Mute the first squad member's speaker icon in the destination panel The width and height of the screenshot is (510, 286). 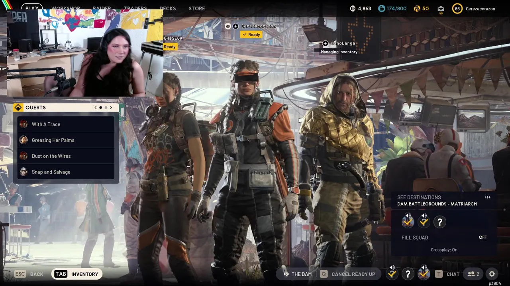click(x=408, y=216)
